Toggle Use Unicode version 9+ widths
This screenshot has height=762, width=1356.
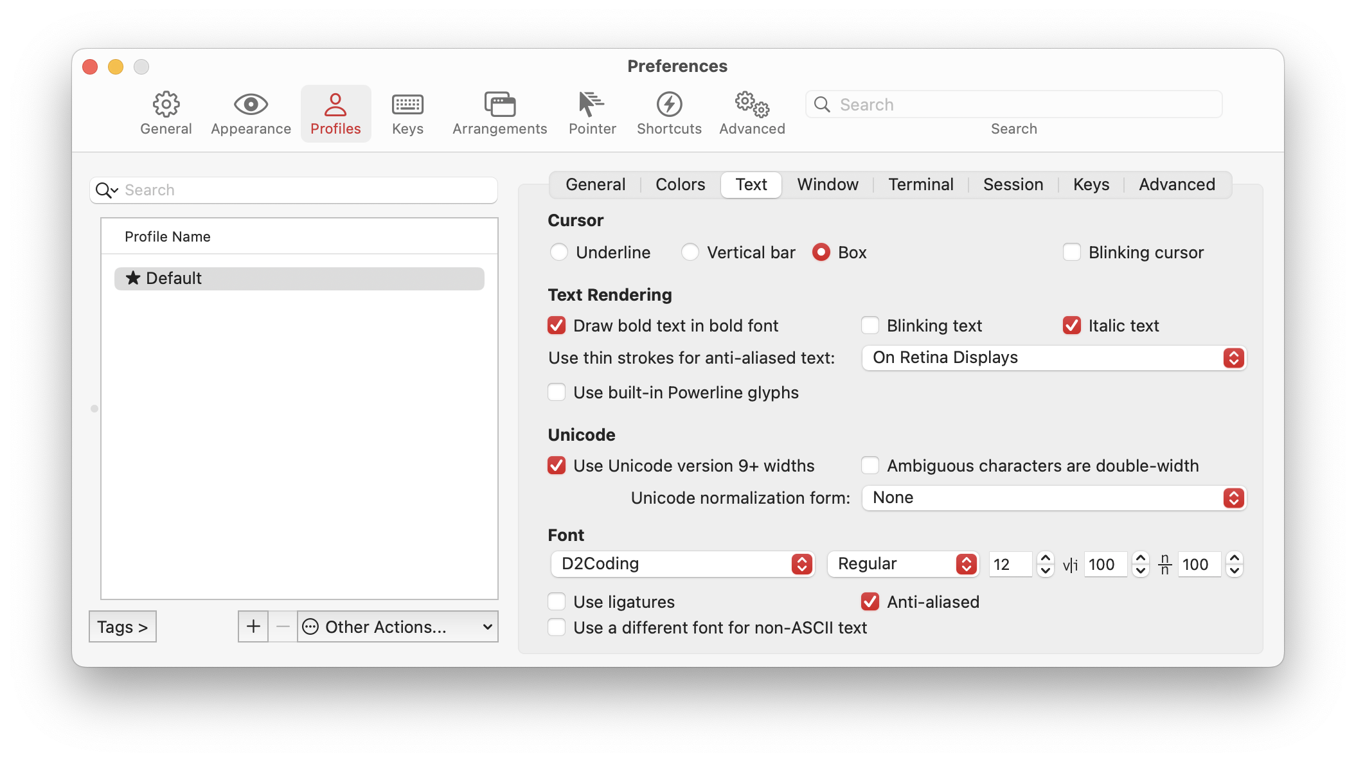(x=557, y=466)
